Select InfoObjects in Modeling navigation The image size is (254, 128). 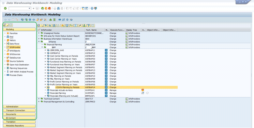coord(15,51)
